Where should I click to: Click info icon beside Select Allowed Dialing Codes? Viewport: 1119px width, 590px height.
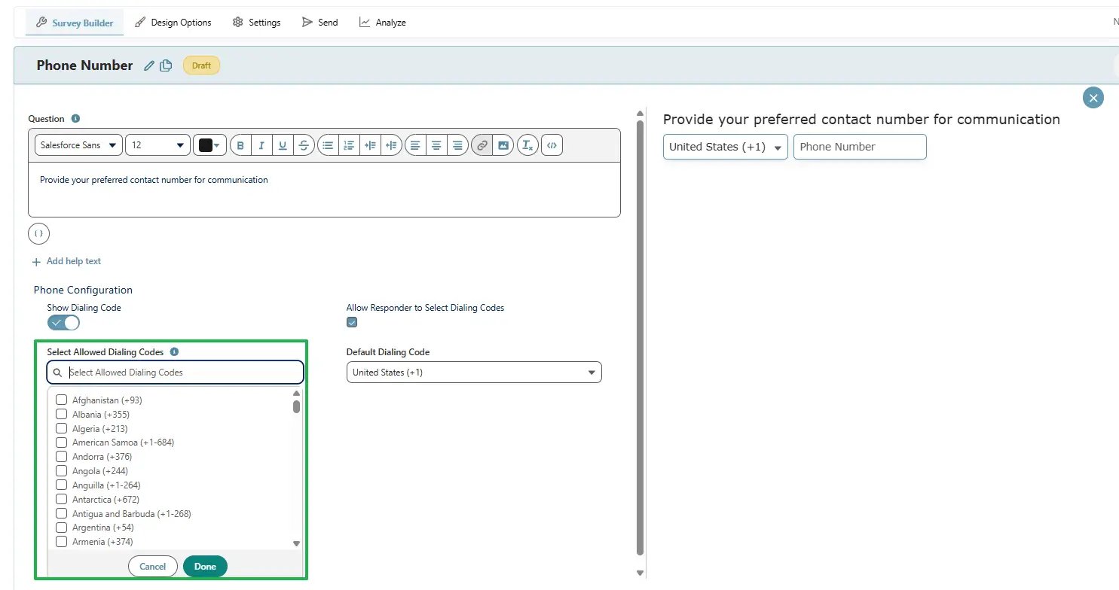click(x=174, y=351)
